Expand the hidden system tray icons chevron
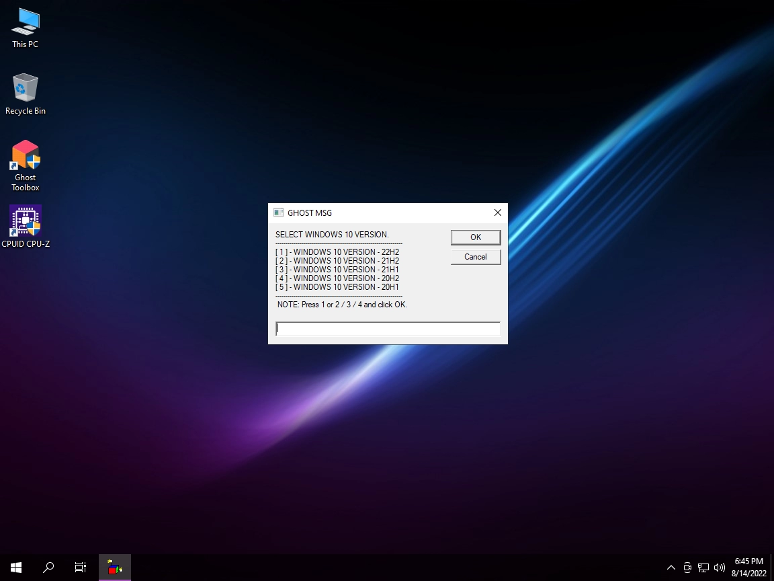 pos(671,568)
